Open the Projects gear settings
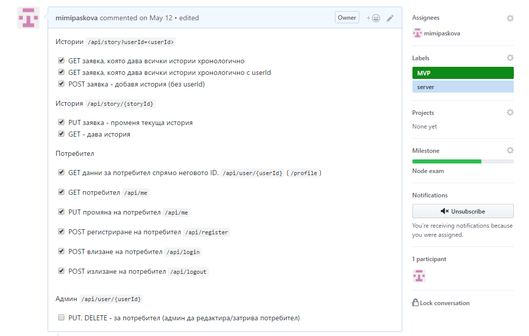 pyautogui.click(x=510, y=112)
